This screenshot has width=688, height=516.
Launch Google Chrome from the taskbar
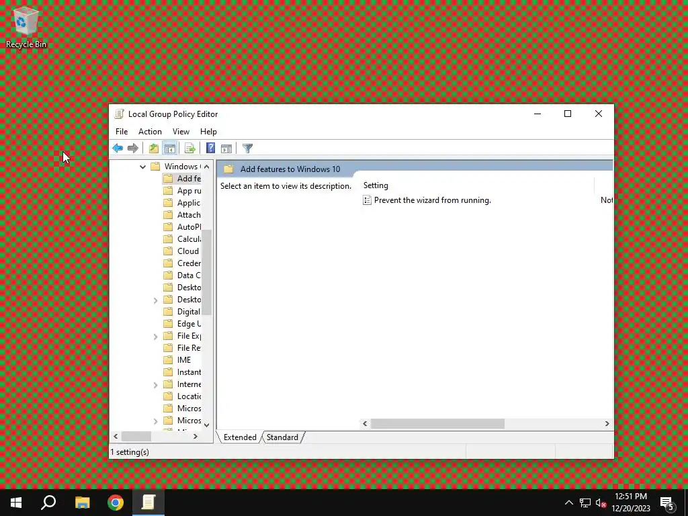(116, 503)
